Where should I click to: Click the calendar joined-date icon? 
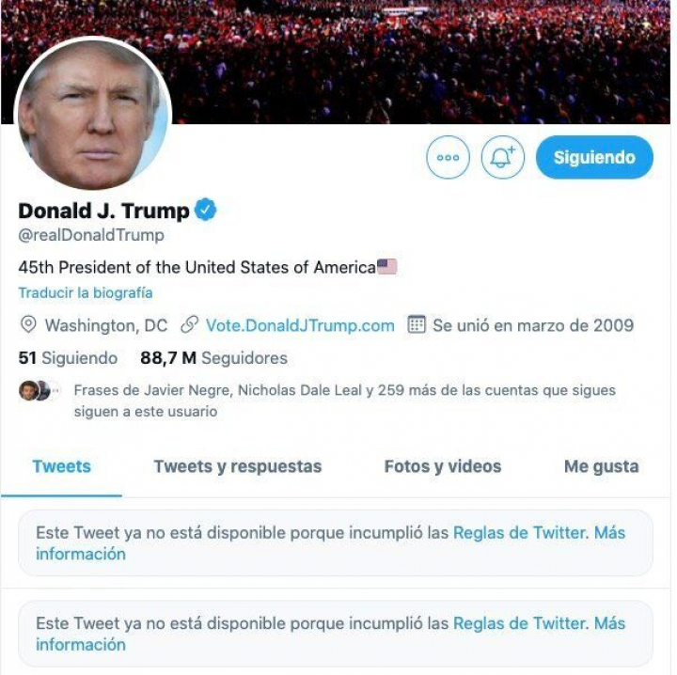tap(417, 325)
